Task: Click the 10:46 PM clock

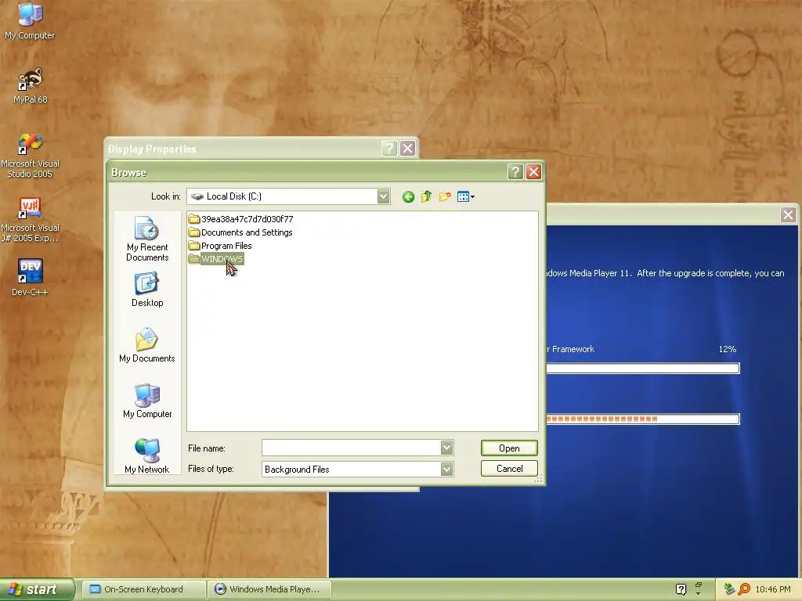Action: (x=773, y=589)
